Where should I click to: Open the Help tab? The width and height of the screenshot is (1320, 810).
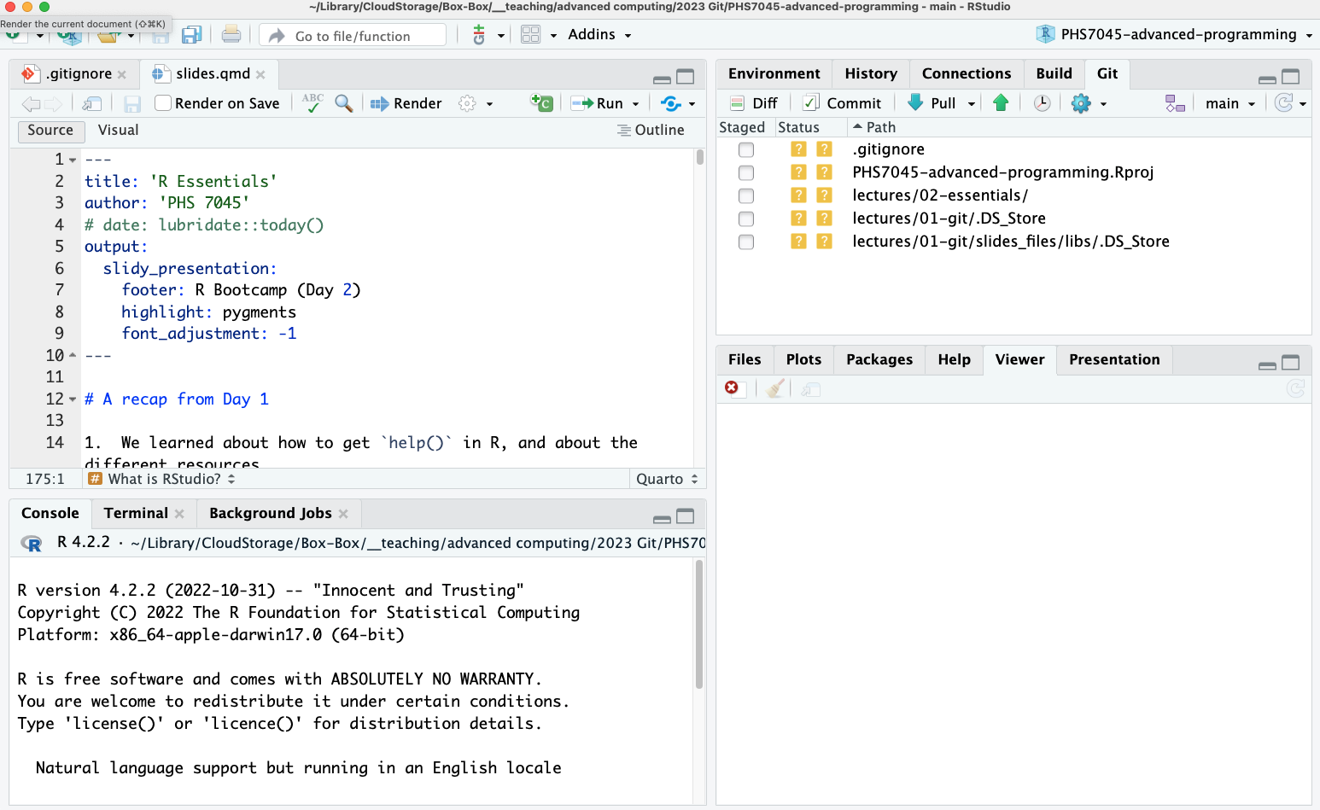point(954,359)
